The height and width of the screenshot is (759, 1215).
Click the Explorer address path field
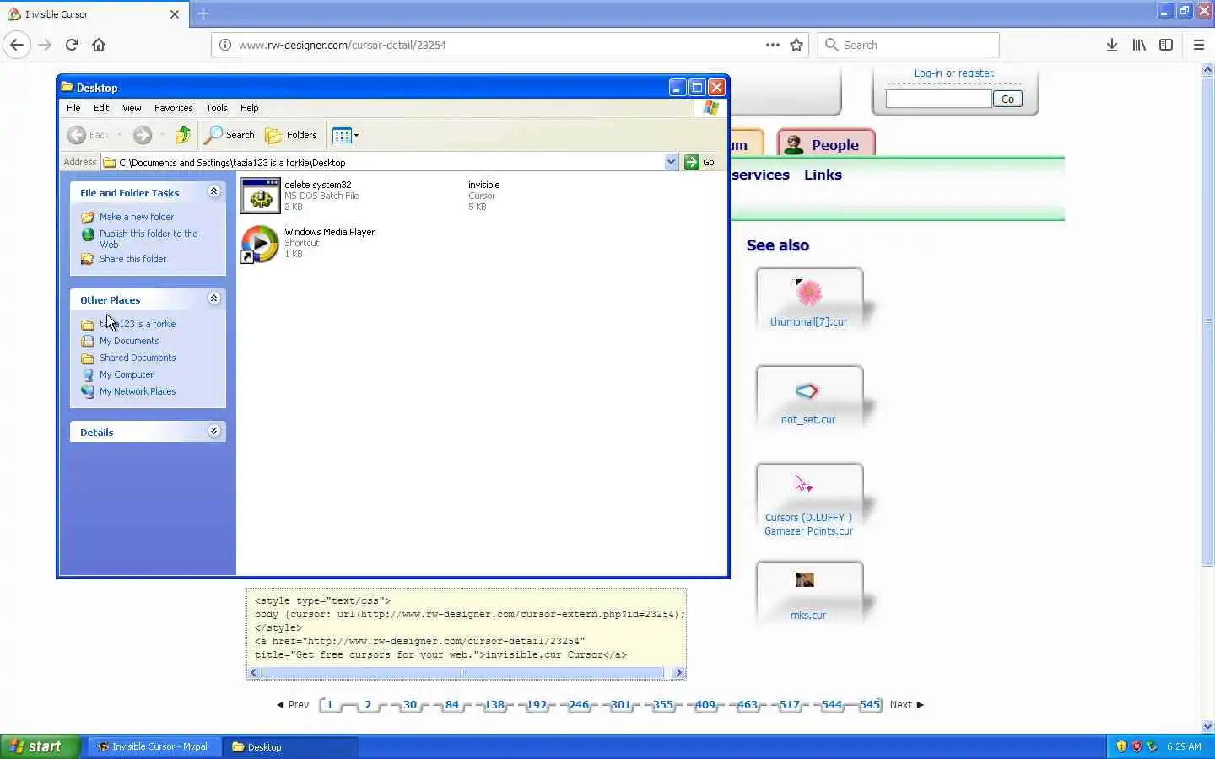[383, 162]
